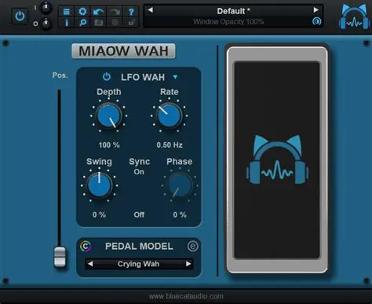Click the lock icon in toolbar
The width and height of the screenshot is (372, 304).
(x=131, y=23)
